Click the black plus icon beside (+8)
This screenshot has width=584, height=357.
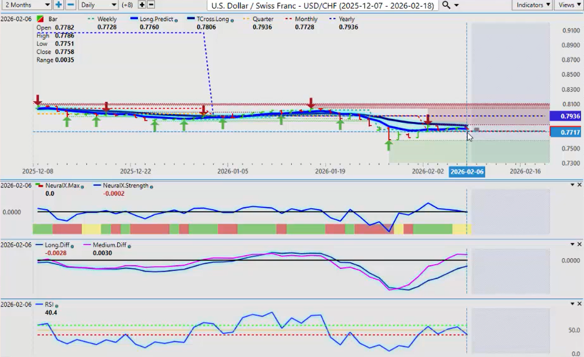coord(142,5)
